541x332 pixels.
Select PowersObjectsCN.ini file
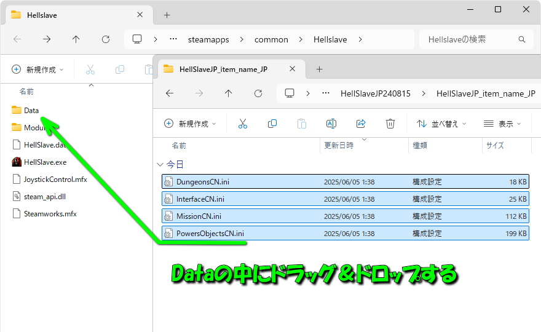pyautogui.click(x=346, y=233)
